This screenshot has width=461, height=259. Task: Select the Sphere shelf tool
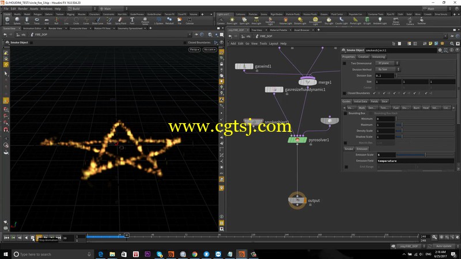tap(17, 21)
